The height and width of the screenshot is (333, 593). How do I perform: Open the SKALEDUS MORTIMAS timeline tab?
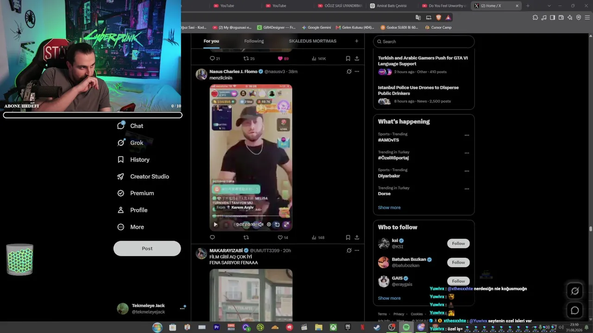313,41
